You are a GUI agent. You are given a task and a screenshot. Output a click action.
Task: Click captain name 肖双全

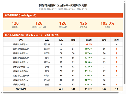pos(47,53)
